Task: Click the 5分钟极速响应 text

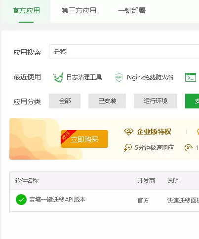Action: point(155,148)
